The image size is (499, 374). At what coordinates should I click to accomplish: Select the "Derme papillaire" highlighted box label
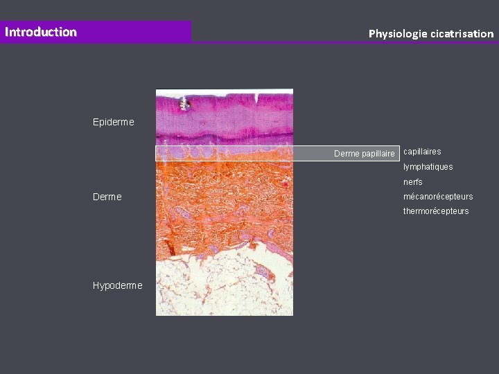pos(364,154)
